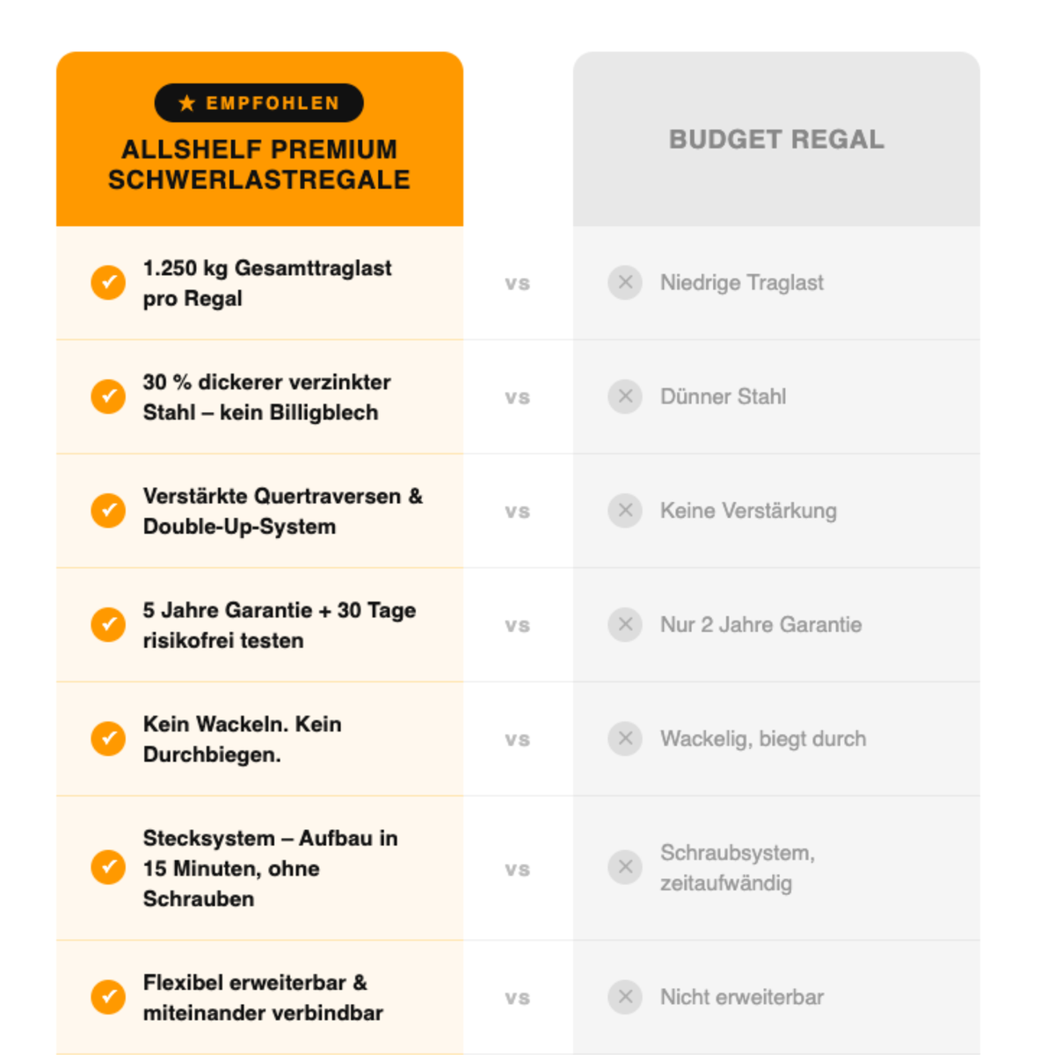Viewport: 1055px width, 1055px height.
Task: Select the Allshelf Premium Schwerlastregale header
Action: pos(259,164)
